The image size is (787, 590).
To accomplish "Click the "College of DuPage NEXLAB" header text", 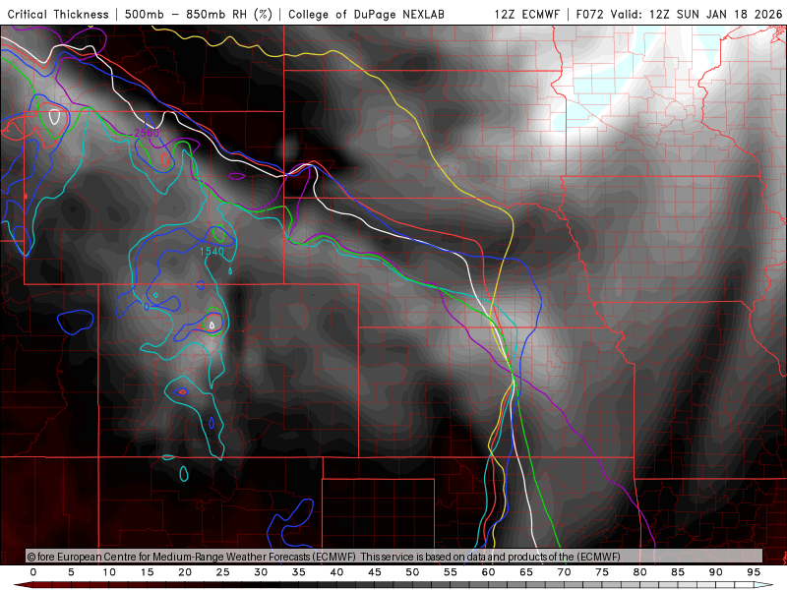I will (x=366, y=15).
